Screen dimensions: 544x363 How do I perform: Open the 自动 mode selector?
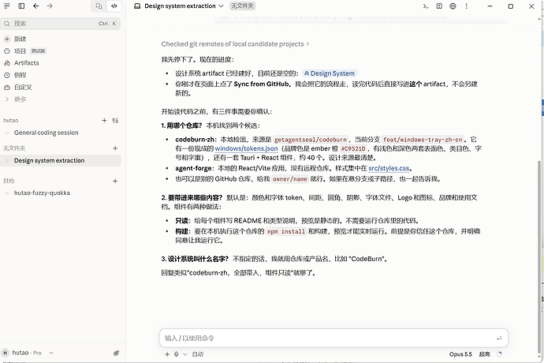click(x=198, y=354)
